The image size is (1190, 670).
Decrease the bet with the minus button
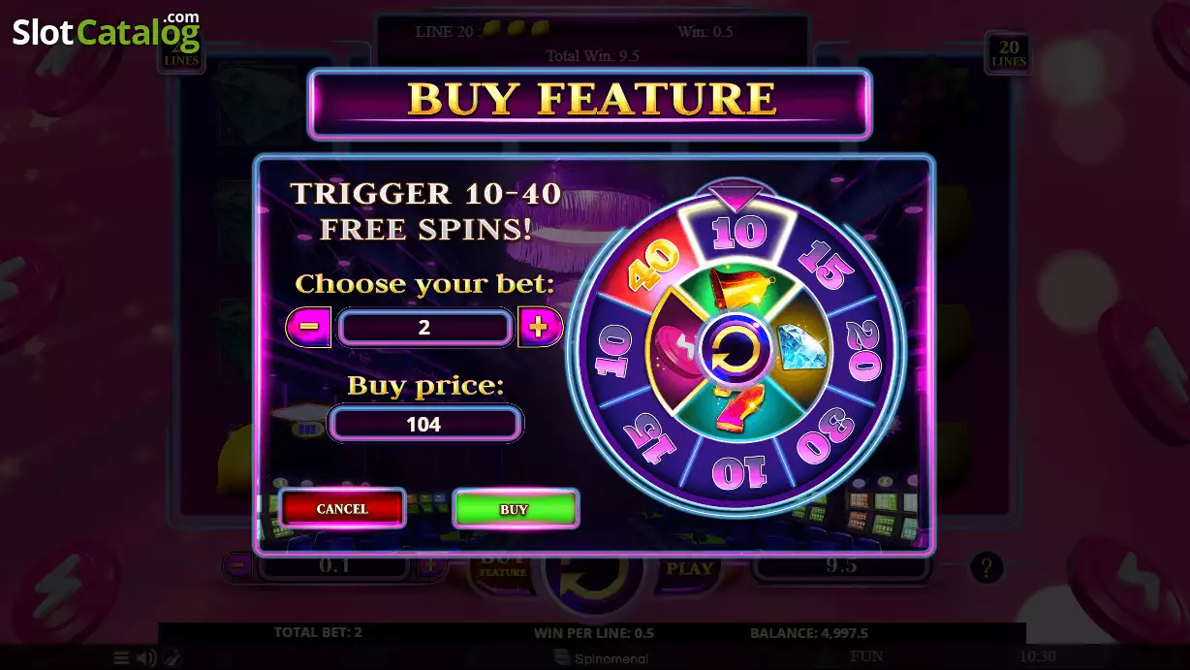click(308, 327)
